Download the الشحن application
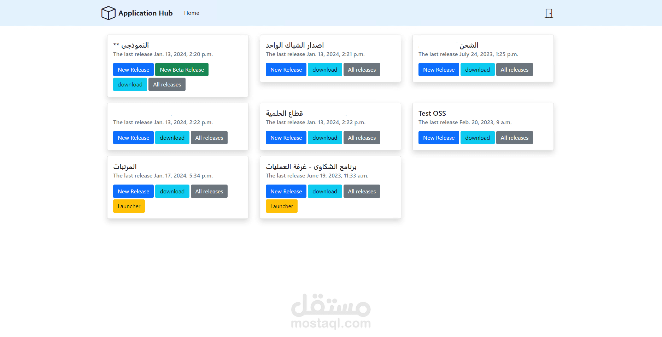Viewport: 662px width, 337px height. 478,70
